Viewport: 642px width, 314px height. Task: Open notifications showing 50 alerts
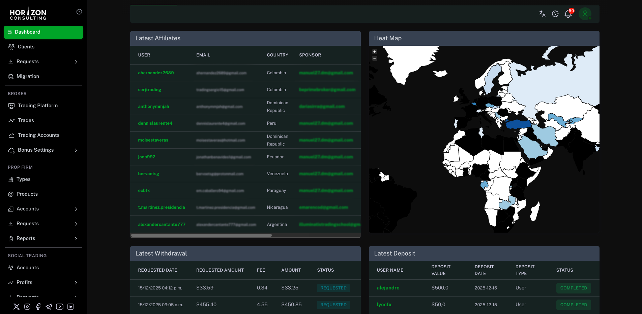pyautogui.click(x=568, y=14)
